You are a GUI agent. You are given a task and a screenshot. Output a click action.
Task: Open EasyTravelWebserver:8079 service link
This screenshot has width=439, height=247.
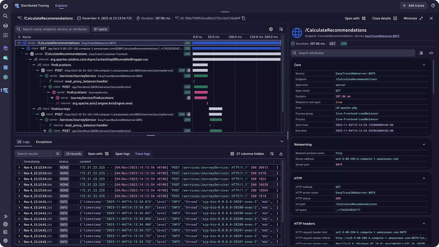382,36
